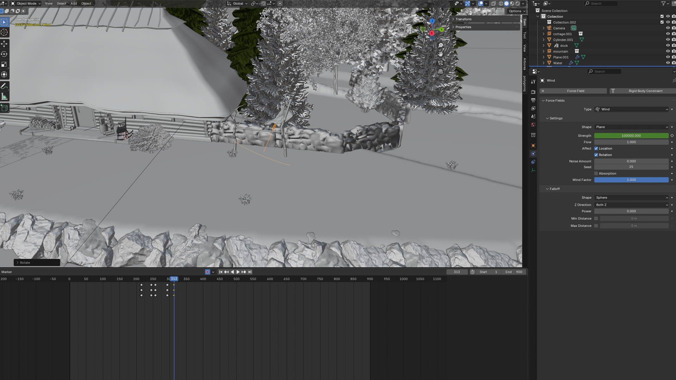Hide the mountain collection in outliner
Viewport: 676px width, 380px height.
click(x=668, y=51)
